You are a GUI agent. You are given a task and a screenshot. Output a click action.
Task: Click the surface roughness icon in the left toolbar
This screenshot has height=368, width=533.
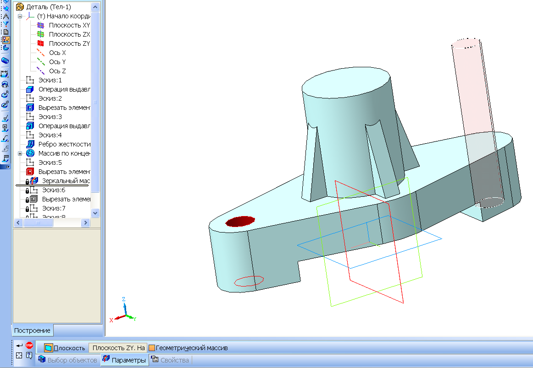click(5, 119)
